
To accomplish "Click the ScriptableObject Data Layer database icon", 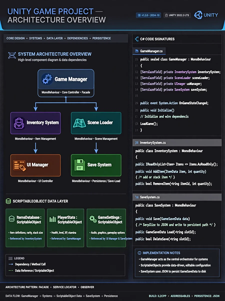I will [8, 201].
